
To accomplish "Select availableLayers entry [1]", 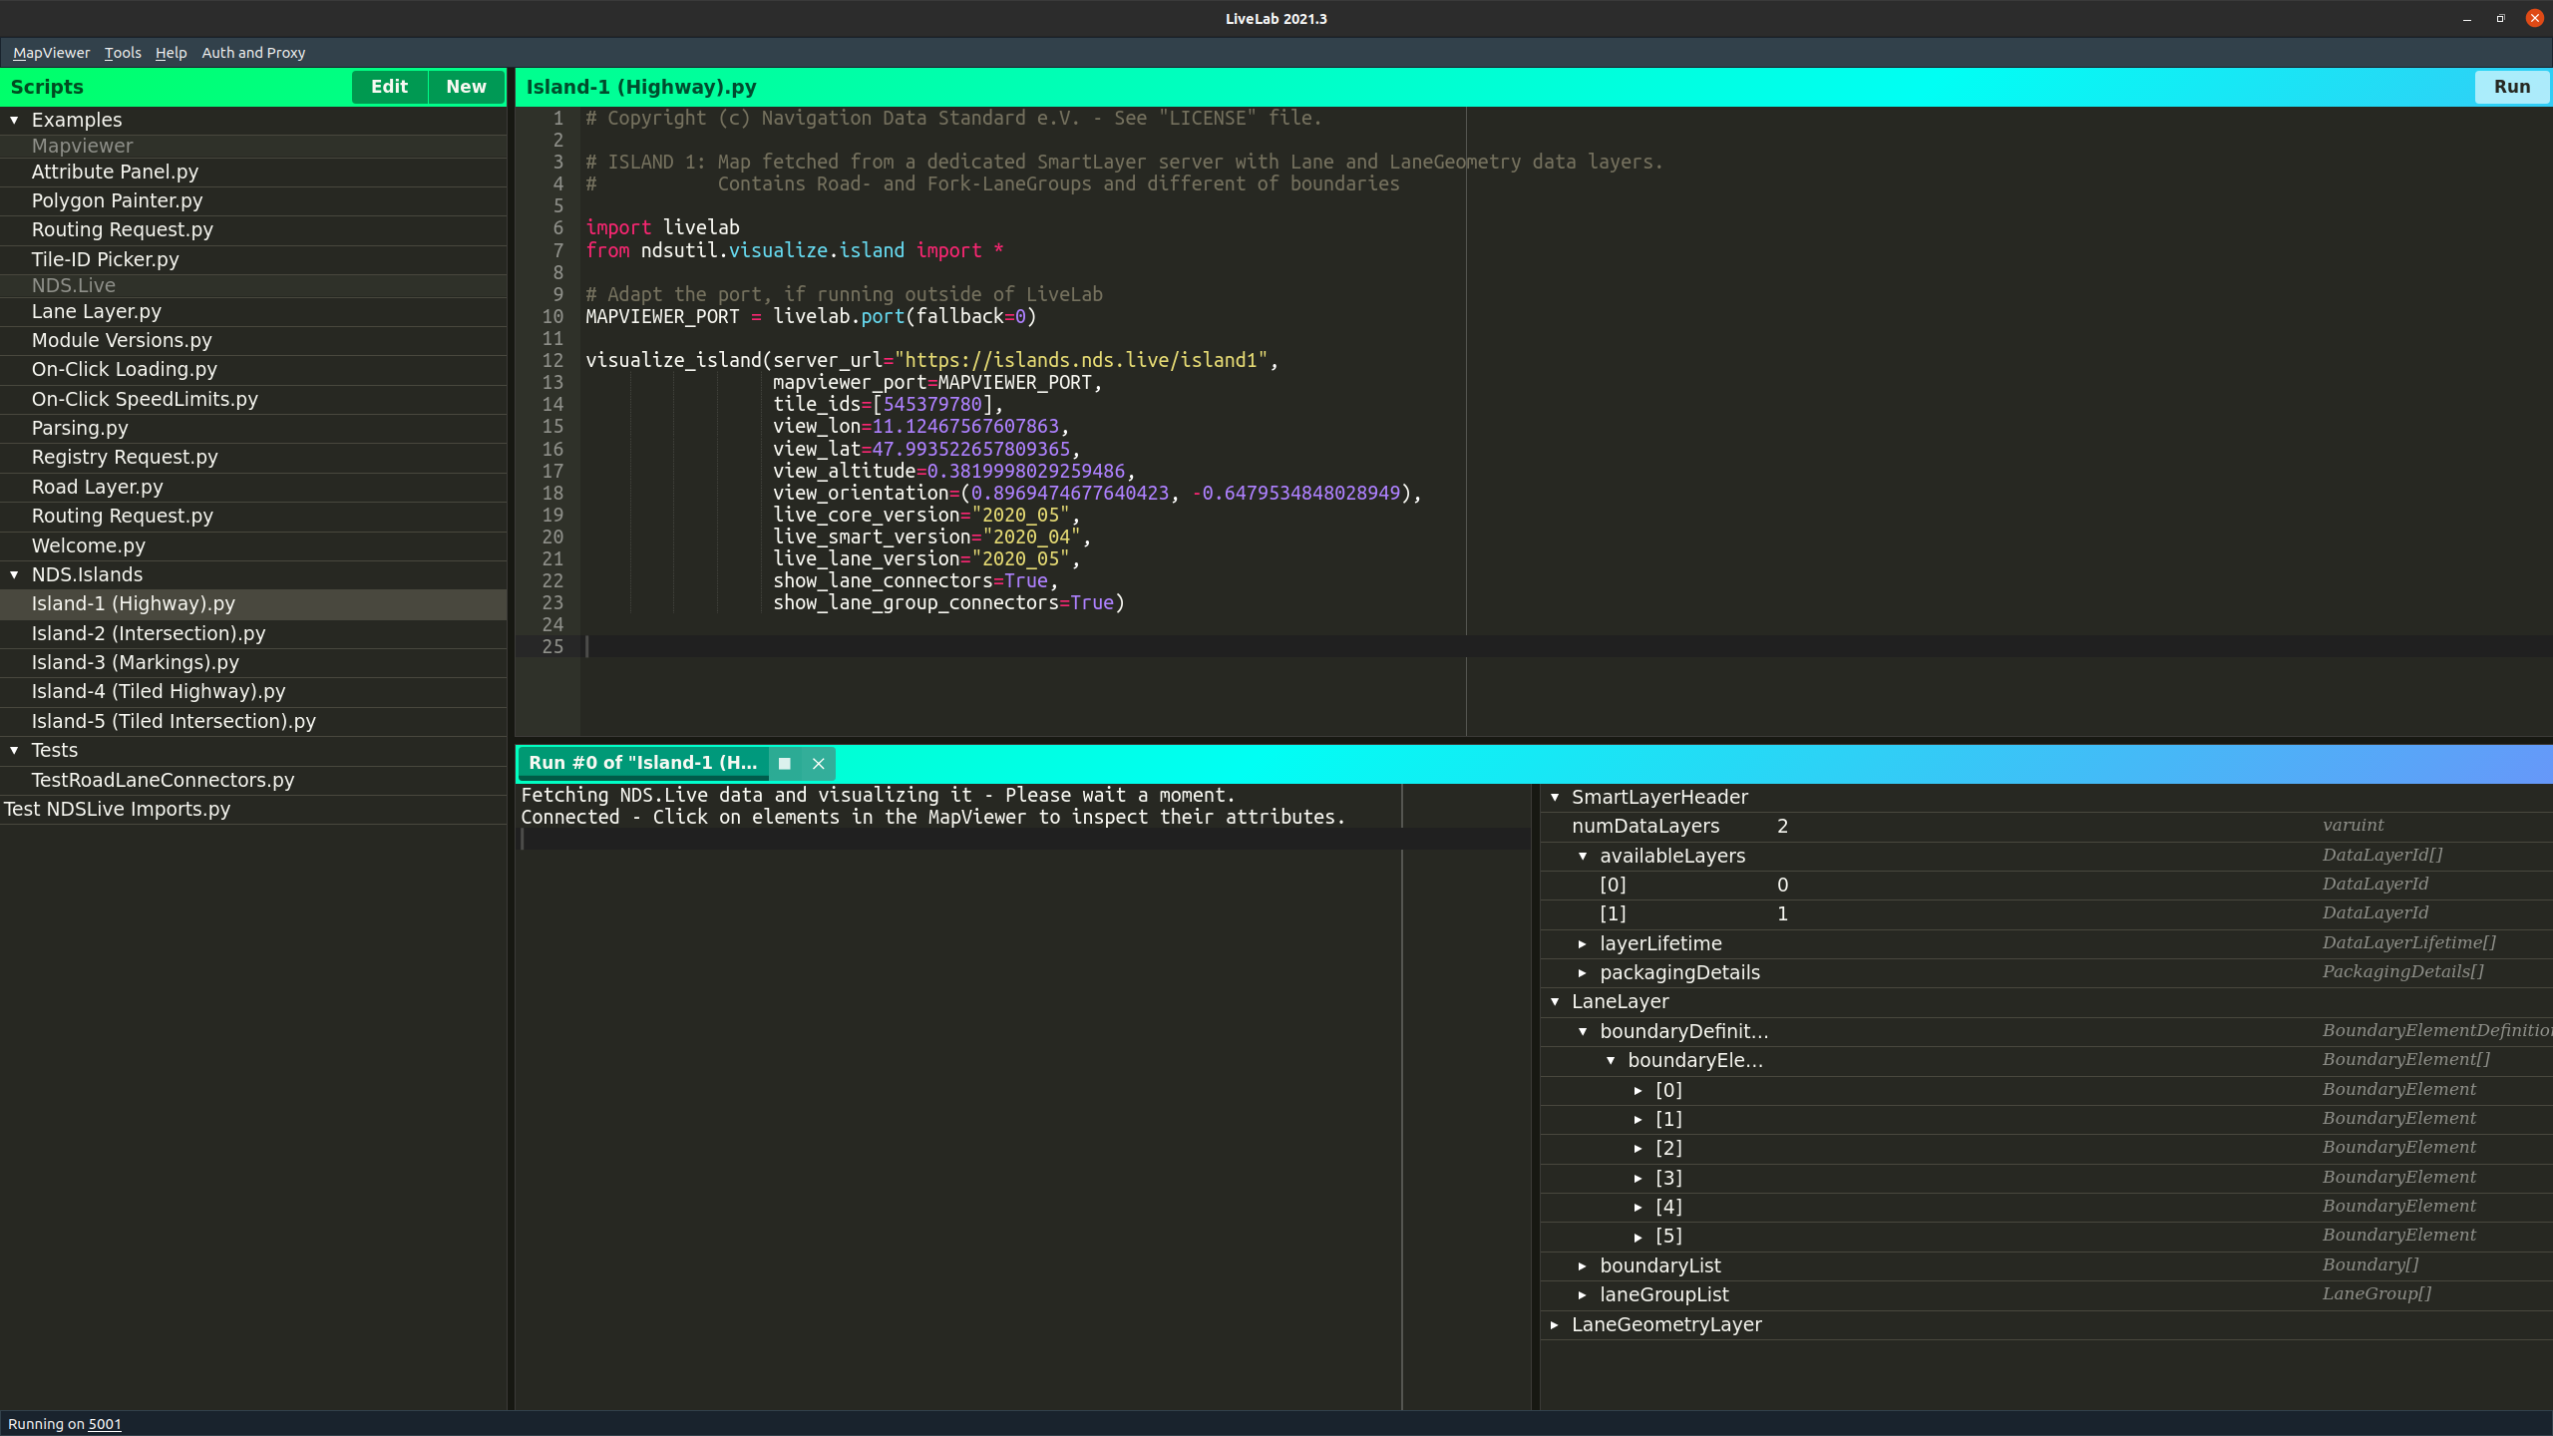I will [2046, 913].
